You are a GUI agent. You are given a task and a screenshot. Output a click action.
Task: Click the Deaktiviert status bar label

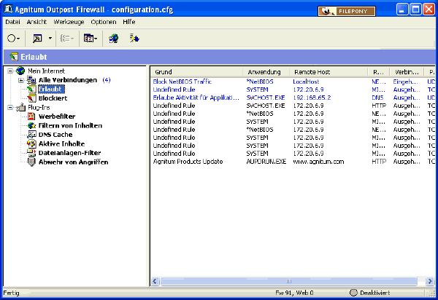click(375, 293)
